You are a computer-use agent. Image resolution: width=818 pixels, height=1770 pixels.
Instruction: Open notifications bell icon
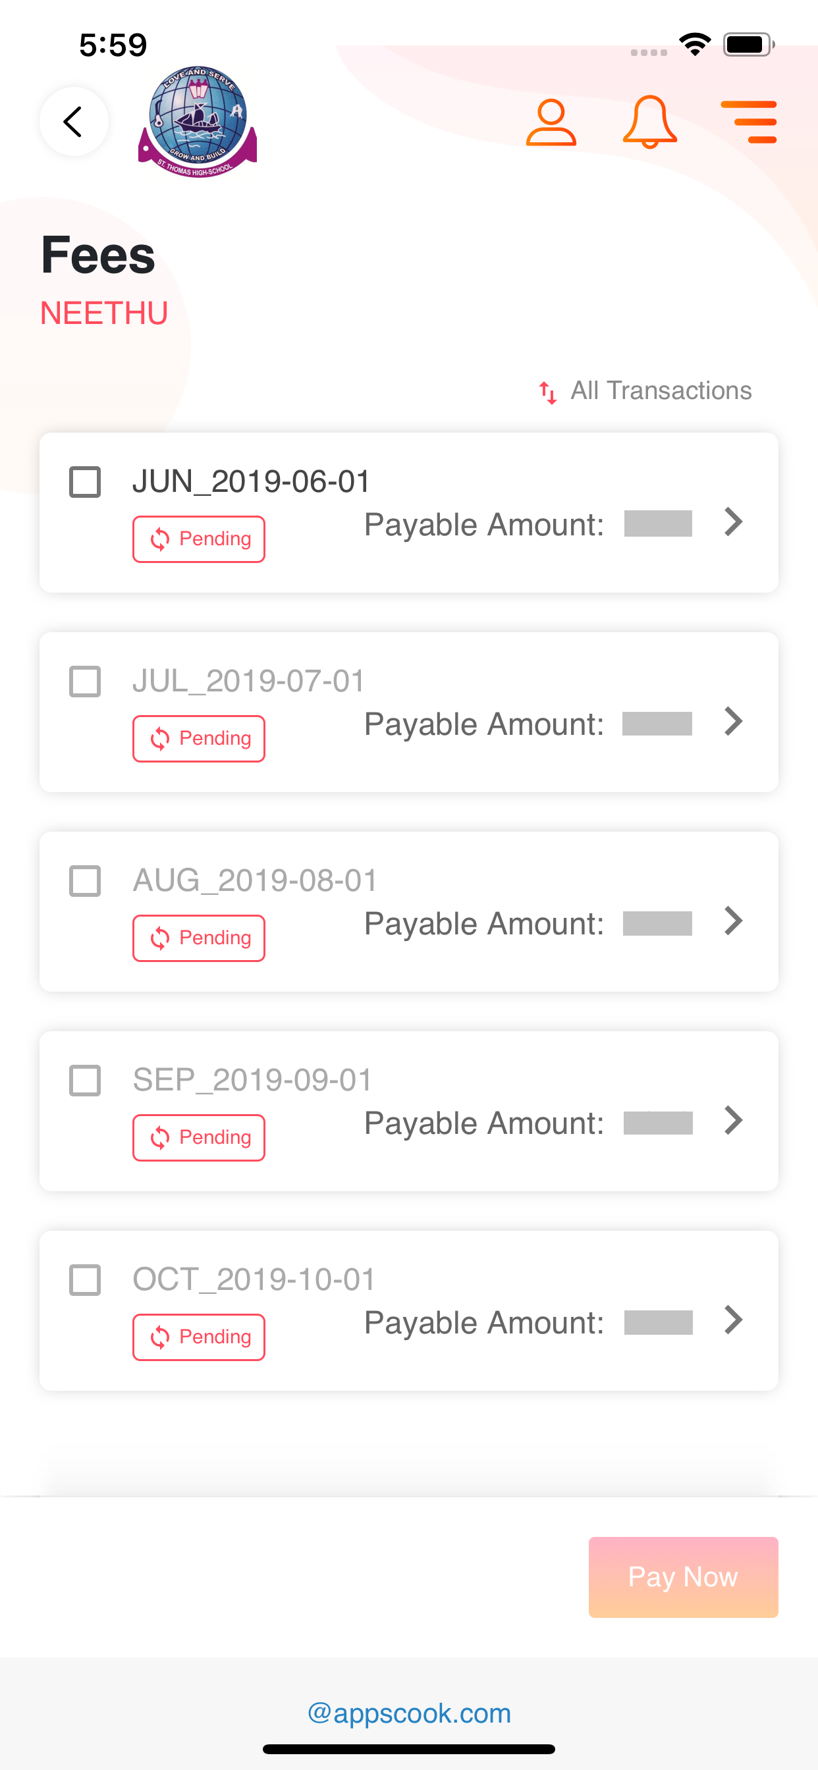click(x=649, y=122)
